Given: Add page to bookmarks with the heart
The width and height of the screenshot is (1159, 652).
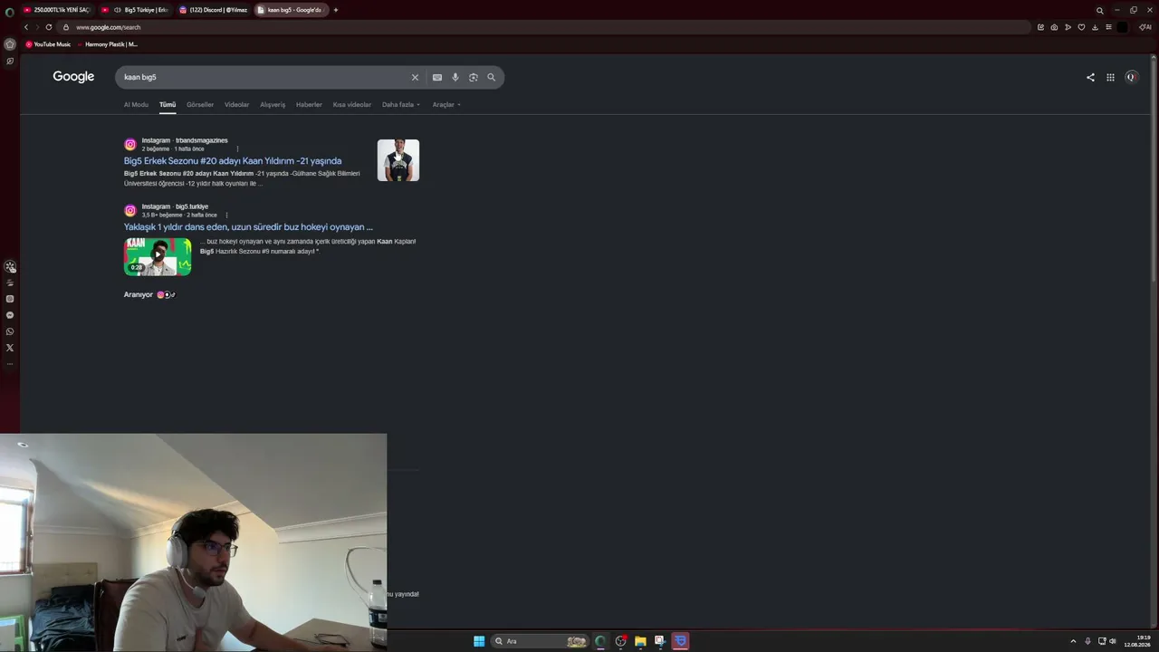Looking at the screenshot, I should pos(1081,27).
